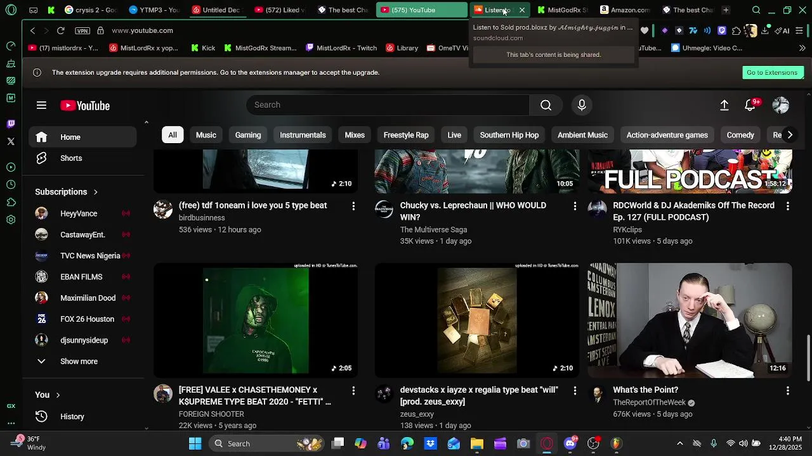Go back with the browser back arrow
Image resolution: width=812 pixels, height=456 pixels.
pyautogui.click(x=33, y=30)
